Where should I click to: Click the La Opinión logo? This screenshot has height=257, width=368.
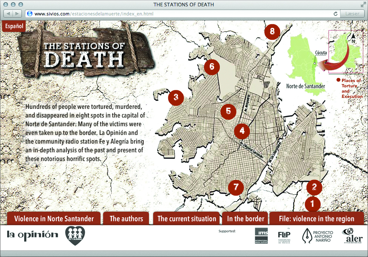pos(32,234)
